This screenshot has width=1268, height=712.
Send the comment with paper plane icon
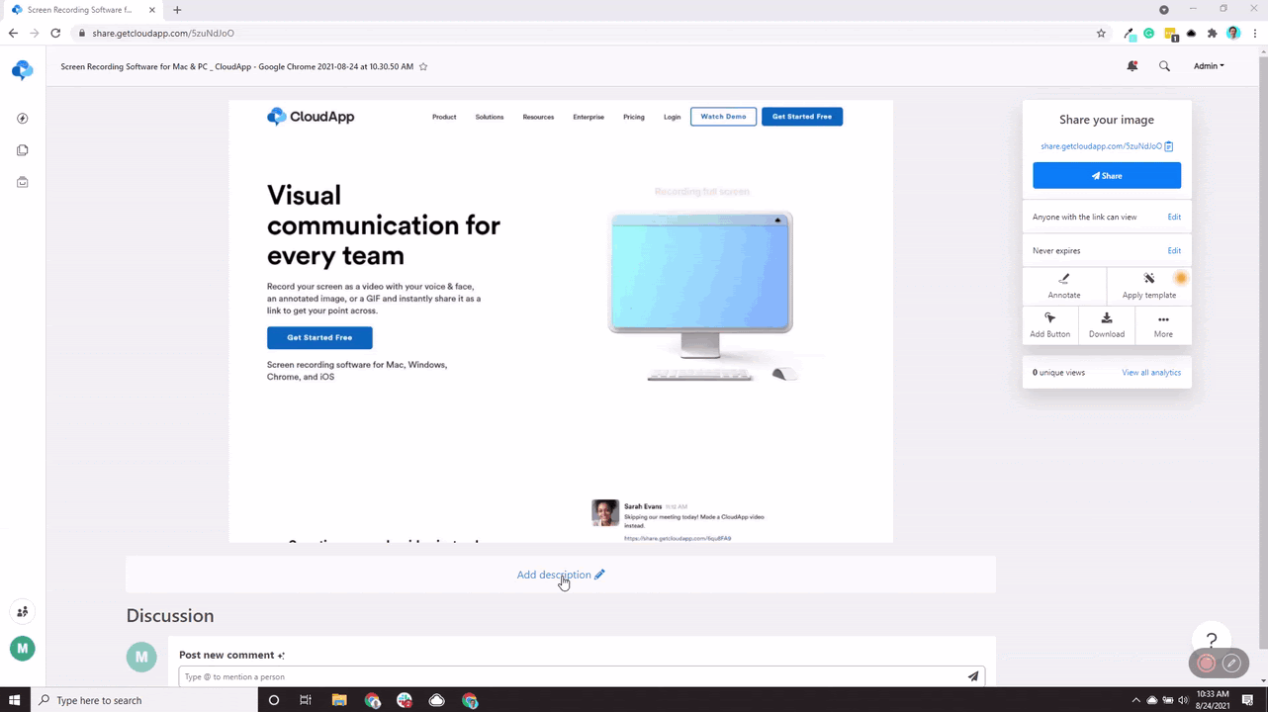tap(973, 676)
